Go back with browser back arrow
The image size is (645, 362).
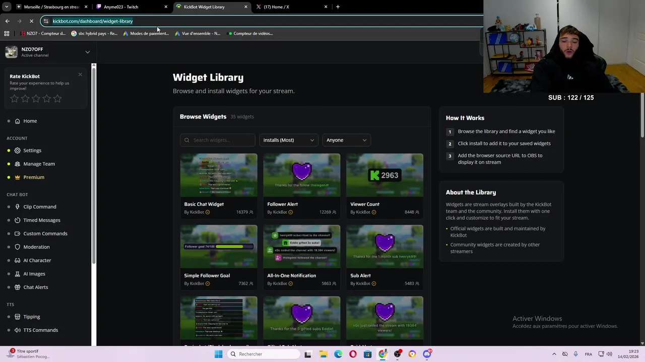[x=7, y=21]
